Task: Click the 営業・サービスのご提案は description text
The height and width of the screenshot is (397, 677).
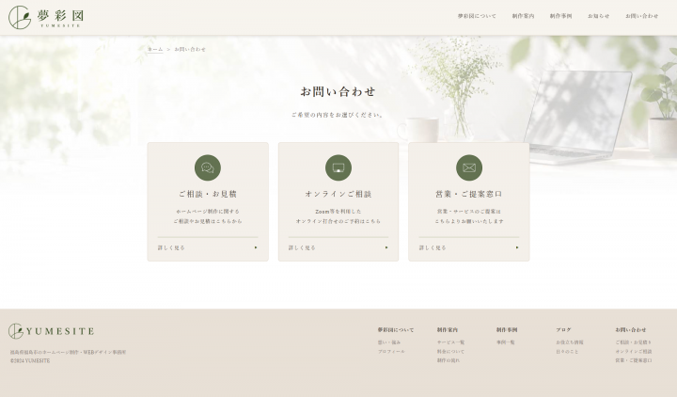Action: pyautogui.click(x=469, y=212)
